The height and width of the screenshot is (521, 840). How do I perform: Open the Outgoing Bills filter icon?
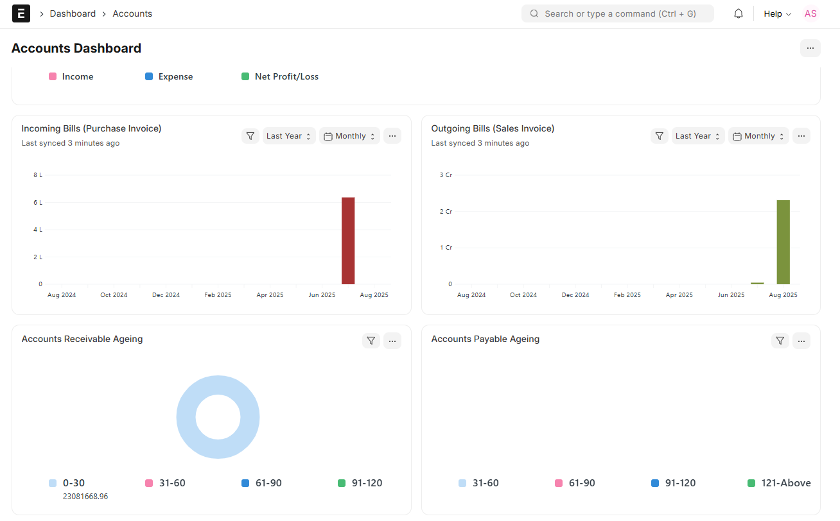click(x=660, y=135)
